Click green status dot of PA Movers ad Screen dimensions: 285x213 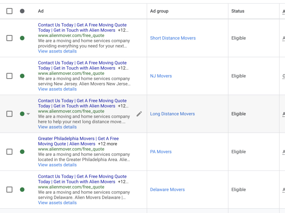(22, 152)
